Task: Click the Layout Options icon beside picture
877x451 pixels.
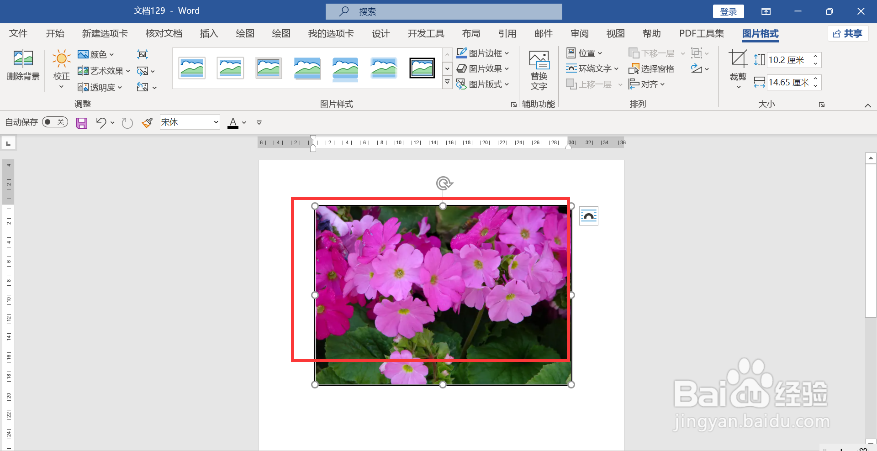Action: click(589, 216)
